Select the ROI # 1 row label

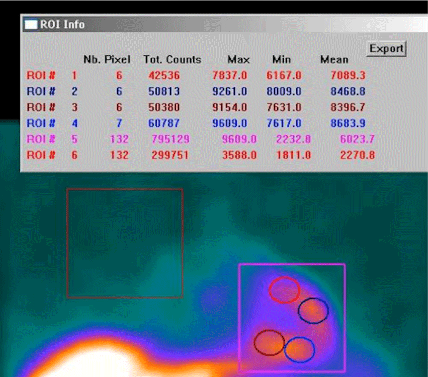point(52,75)
